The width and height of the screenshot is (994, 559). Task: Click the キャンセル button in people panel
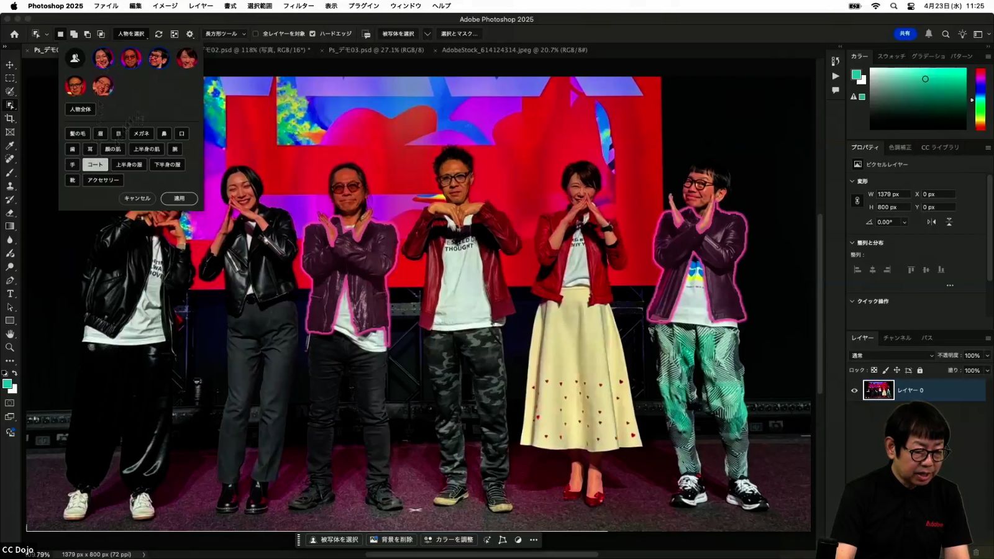pos(137,199)
